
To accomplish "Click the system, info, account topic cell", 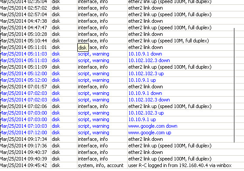I will pos(101,165).
